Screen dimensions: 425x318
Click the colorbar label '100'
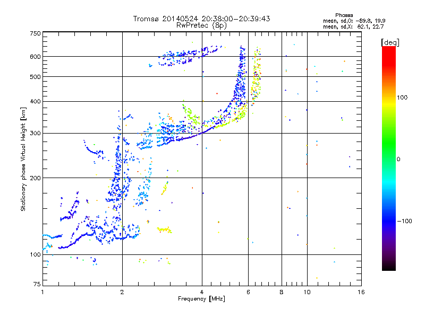402,98
